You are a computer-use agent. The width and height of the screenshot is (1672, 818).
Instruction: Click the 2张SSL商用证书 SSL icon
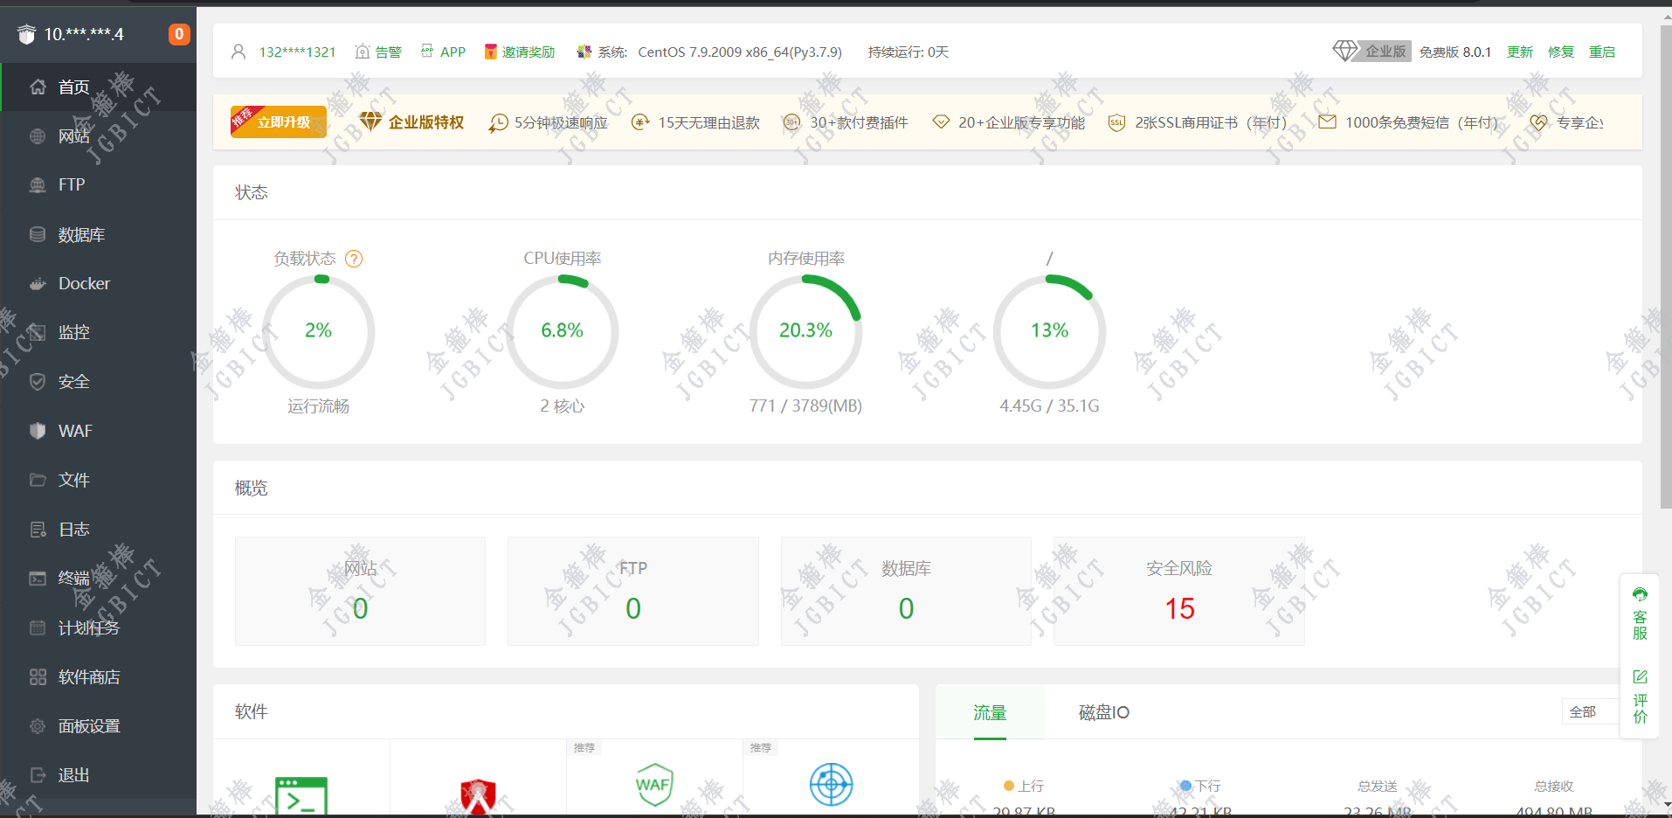pos(1116,122)
